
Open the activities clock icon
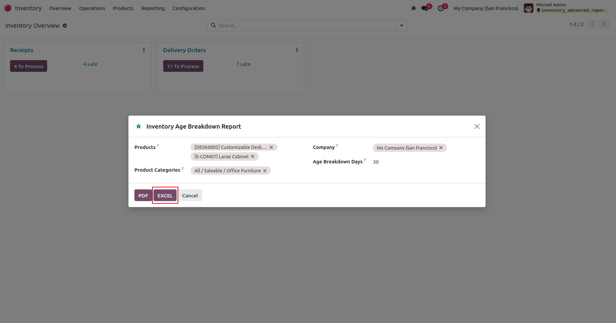pyautogui.click(x=441, y=8)
